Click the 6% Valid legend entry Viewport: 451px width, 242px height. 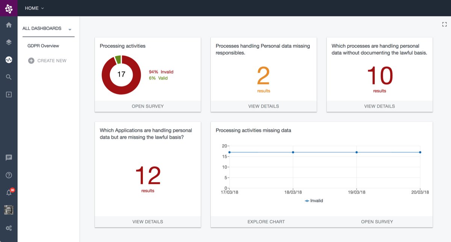[158, 78]
